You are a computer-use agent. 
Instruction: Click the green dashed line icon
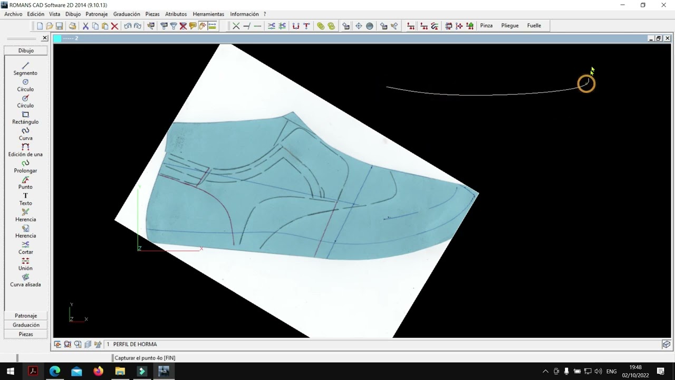click(257, 26)
